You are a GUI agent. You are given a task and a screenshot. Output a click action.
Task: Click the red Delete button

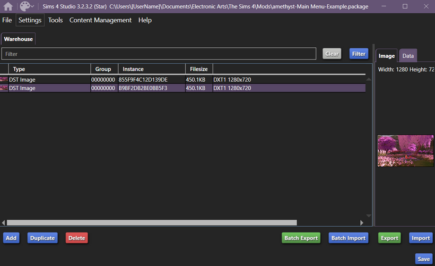[76, 238]
